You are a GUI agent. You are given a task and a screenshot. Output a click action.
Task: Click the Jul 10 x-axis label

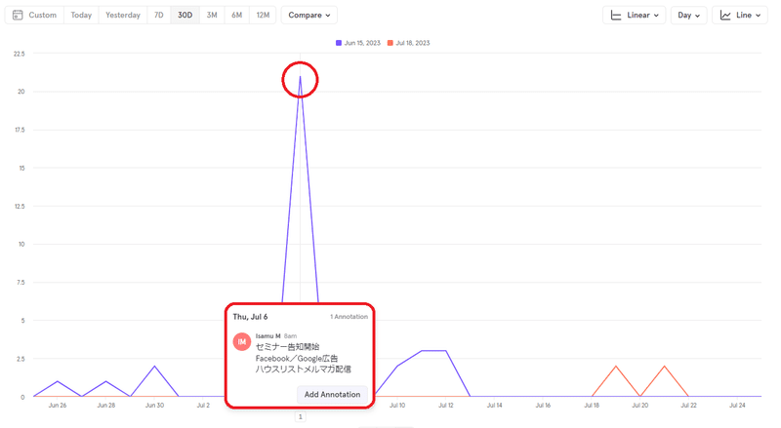click(397, 406)
